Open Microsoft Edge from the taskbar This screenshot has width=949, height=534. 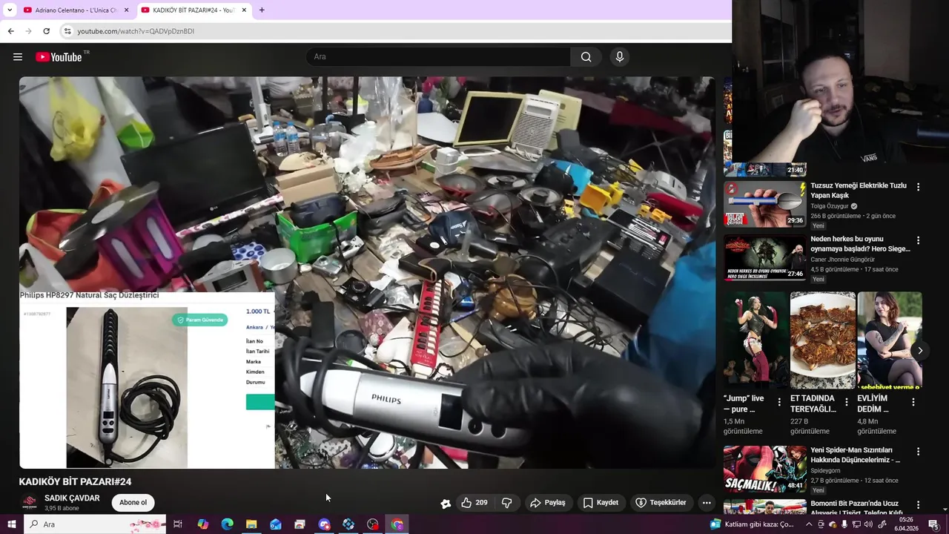click(x=227, y=524)
